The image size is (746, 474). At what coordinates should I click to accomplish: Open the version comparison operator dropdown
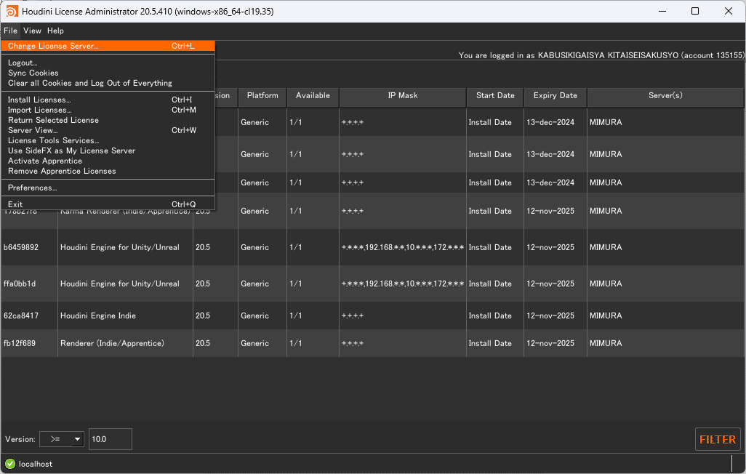(62, 439)
